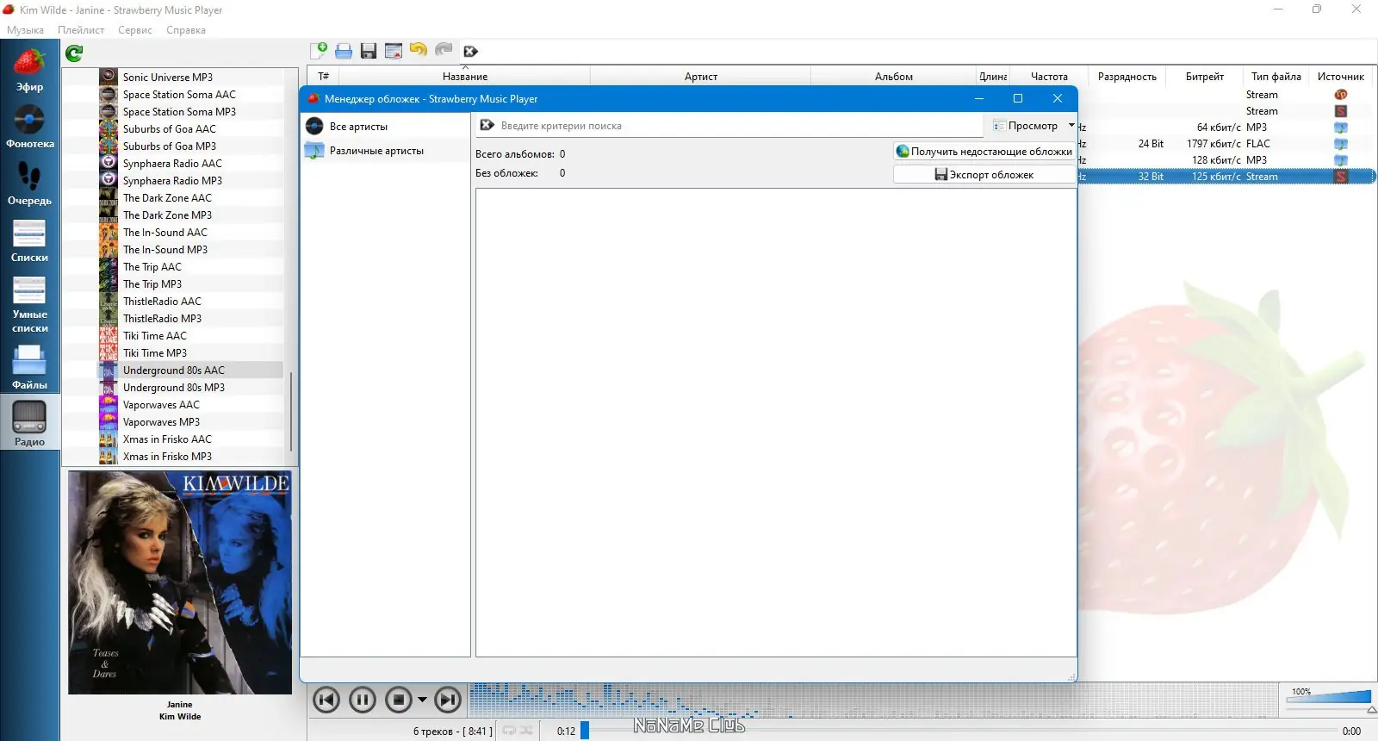Sort playlist by Частота column header

(x=1049, y=77)
